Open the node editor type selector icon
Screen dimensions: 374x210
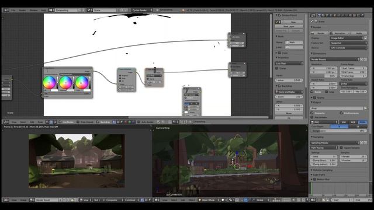tap(6, 122)
